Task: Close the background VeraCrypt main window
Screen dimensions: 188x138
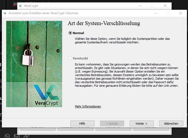Action: point(165,6)
